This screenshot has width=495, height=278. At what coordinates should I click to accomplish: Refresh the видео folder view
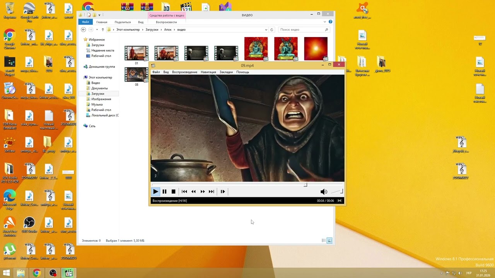pyautogui.click(x=271, y=30)
